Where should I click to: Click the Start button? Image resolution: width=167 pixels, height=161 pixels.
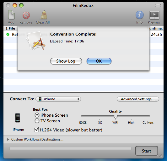[x=147, y=151]
